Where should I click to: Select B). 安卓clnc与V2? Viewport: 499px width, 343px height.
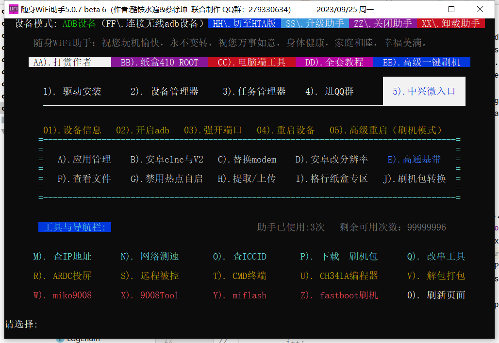click(166, 160)
